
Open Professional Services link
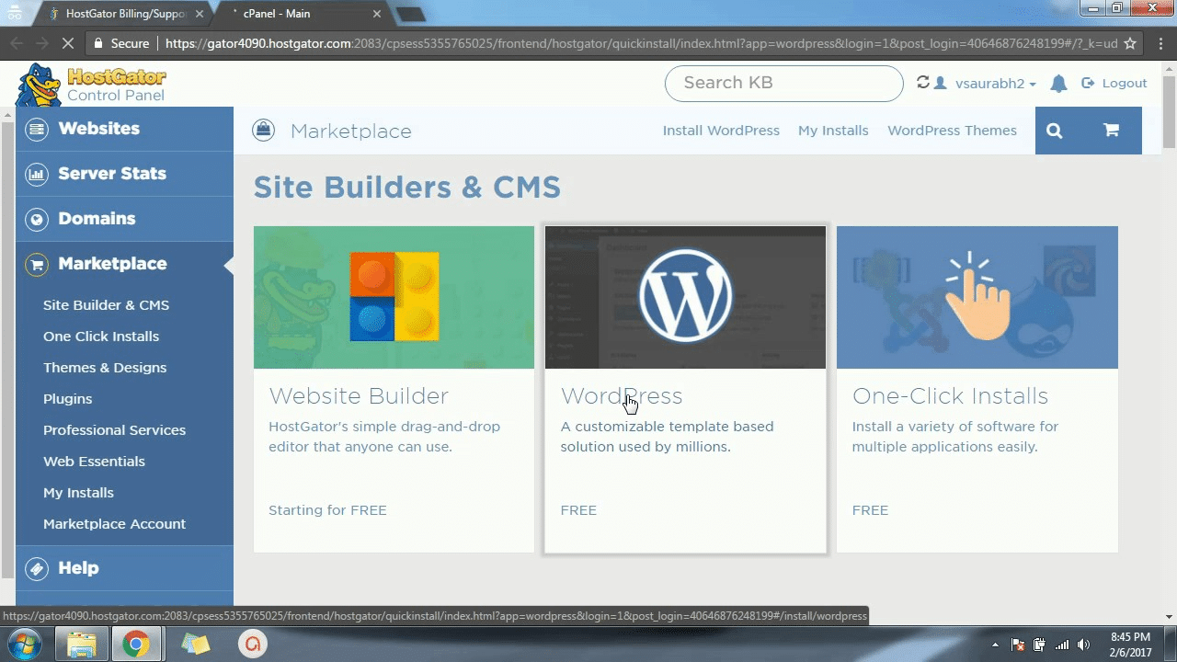pyautogui.click(x=114, y=430)
